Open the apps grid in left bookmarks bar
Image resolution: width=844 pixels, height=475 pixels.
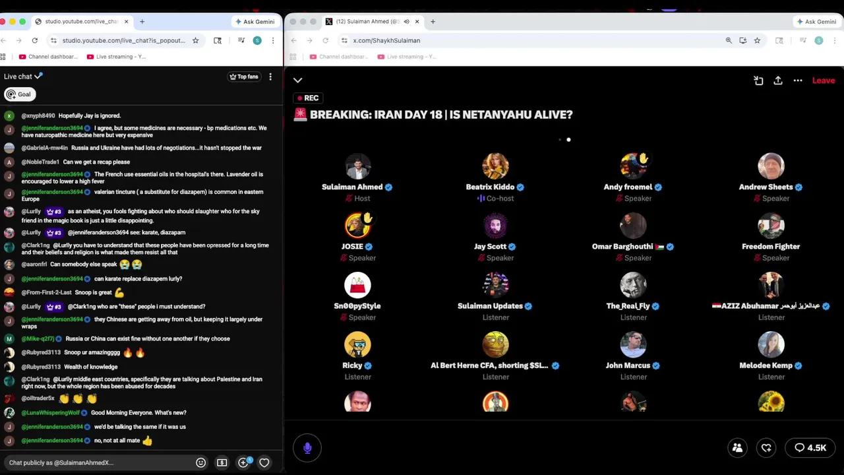(3, 57)
